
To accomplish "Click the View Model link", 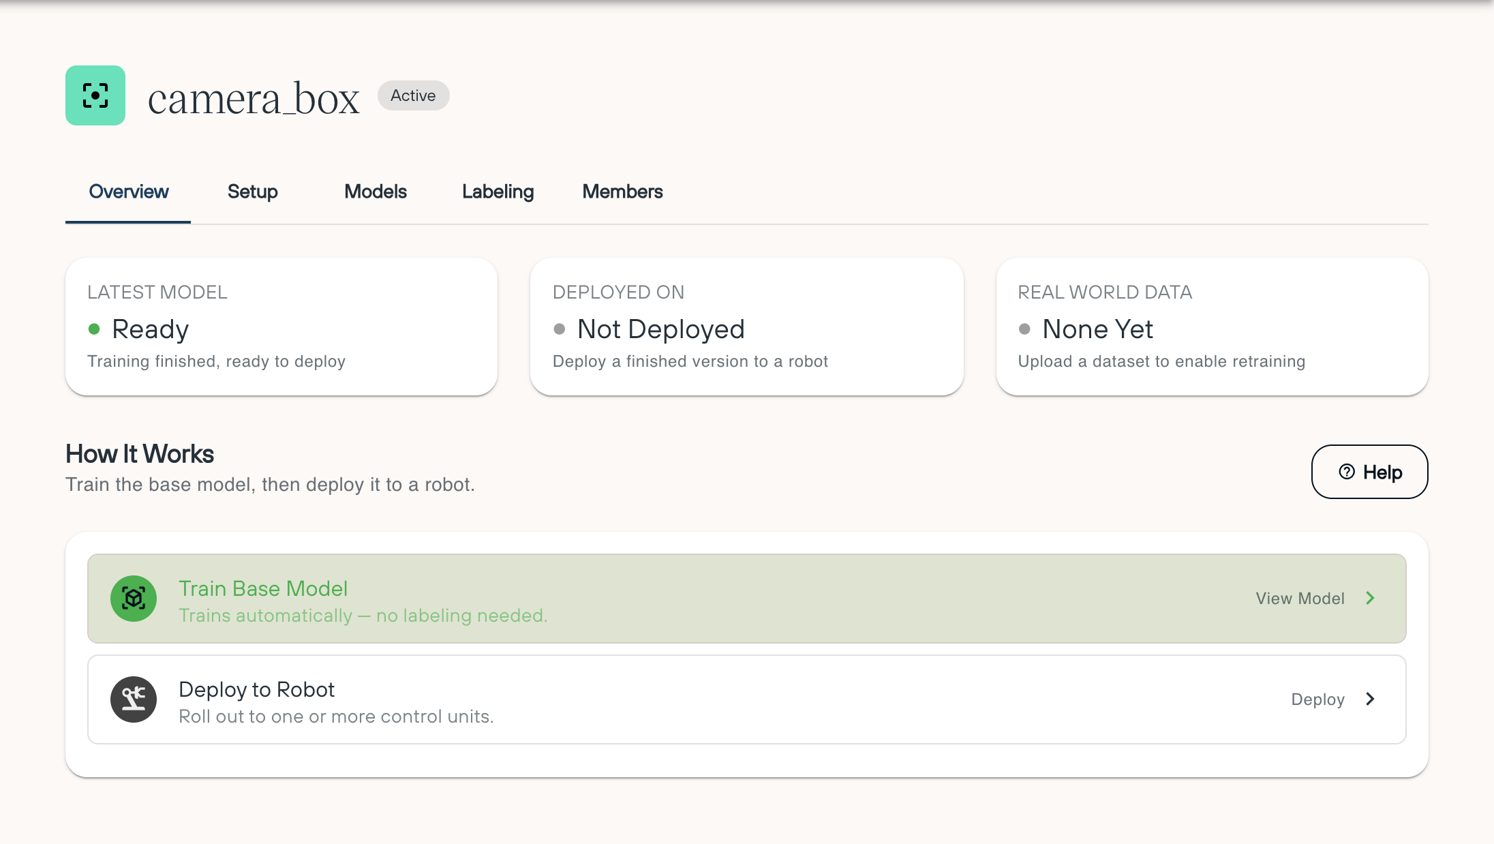I will tap(1300, 599).
